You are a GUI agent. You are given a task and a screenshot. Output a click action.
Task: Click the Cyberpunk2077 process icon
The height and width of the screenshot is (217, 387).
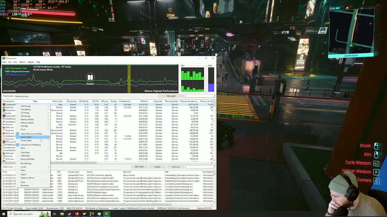point(4,105)
